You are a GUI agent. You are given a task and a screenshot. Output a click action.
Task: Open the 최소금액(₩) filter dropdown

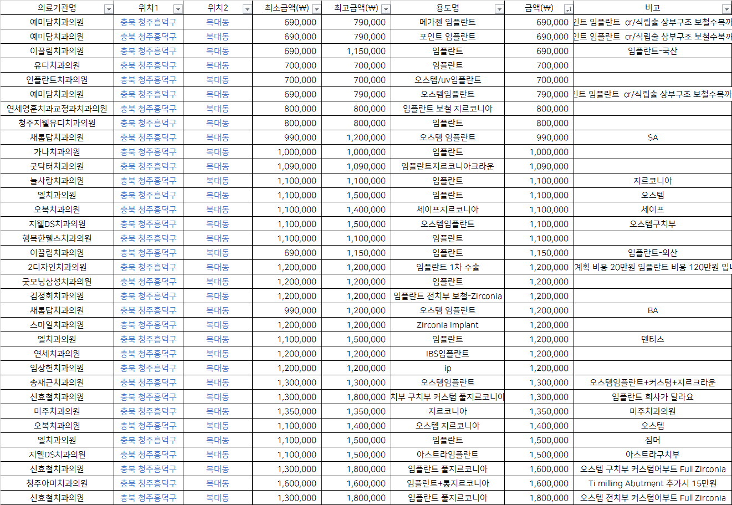click(x=316, y=9)
